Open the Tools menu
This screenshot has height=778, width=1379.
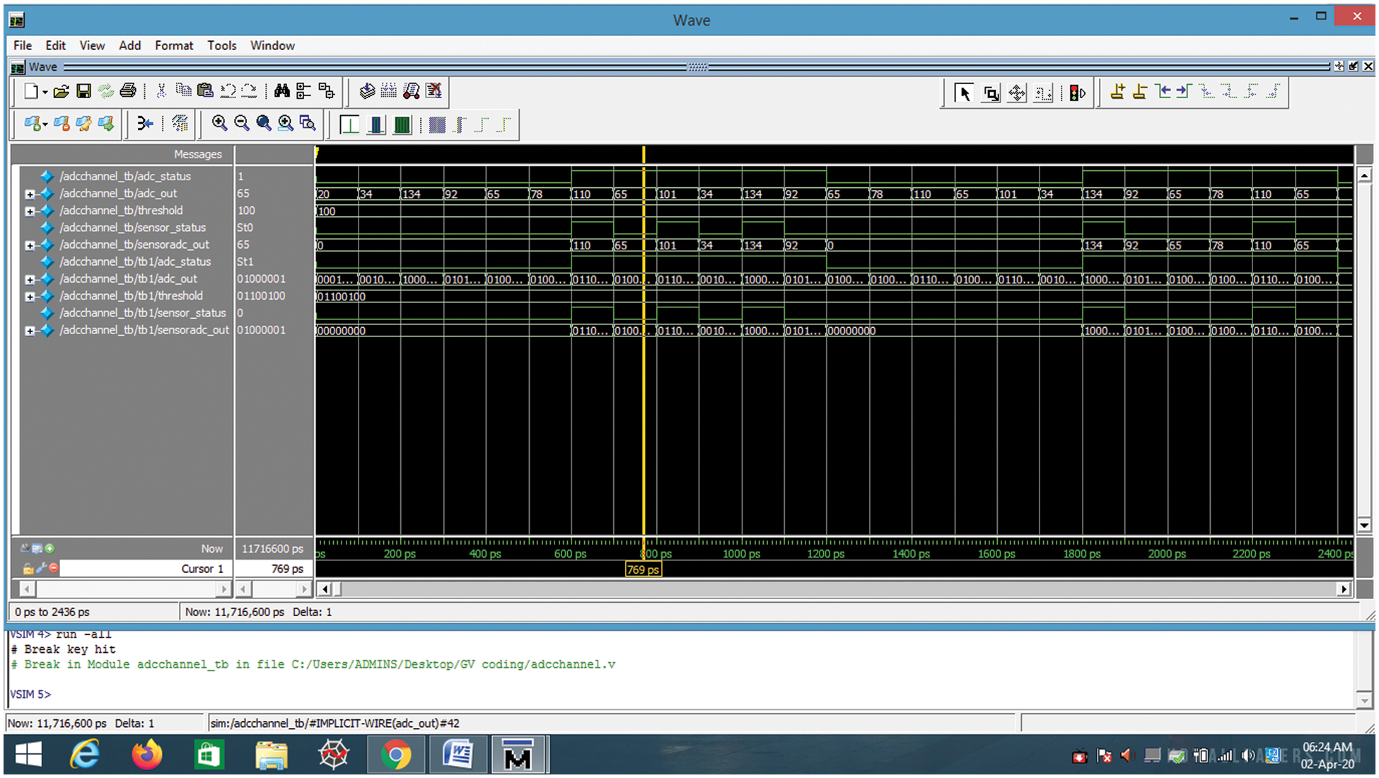point(221,45)
